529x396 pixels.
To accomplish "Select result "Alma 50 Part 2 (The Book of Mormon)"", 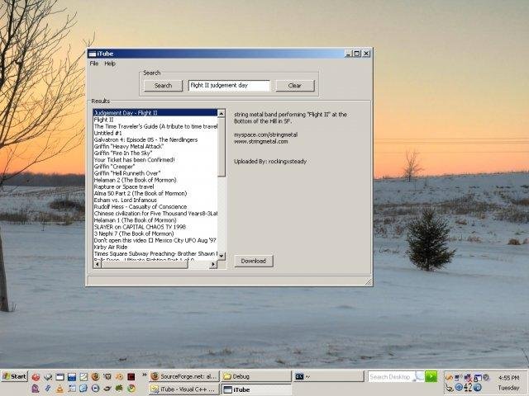I will coord(155,193).
